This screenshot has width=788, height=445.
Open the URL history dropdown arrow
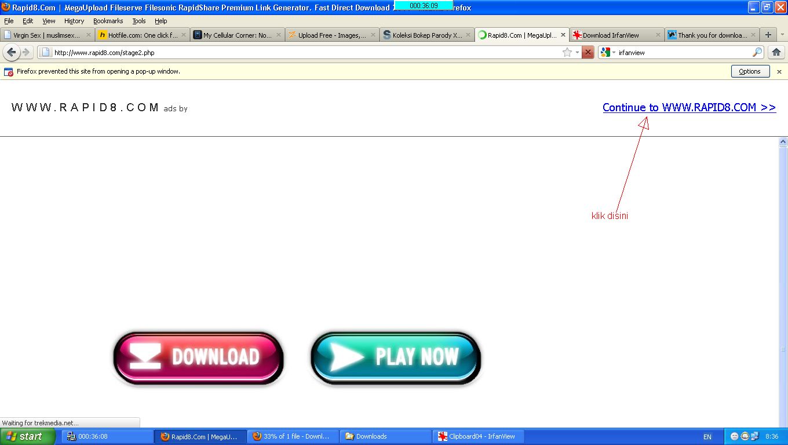pyautogui.click(x=577, y=53)
